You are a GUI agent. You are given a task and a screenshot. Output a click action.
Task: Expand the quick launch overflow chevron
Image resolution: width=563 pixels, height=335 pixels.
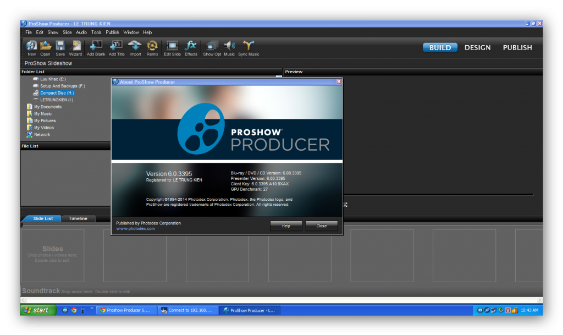[92, 308]
